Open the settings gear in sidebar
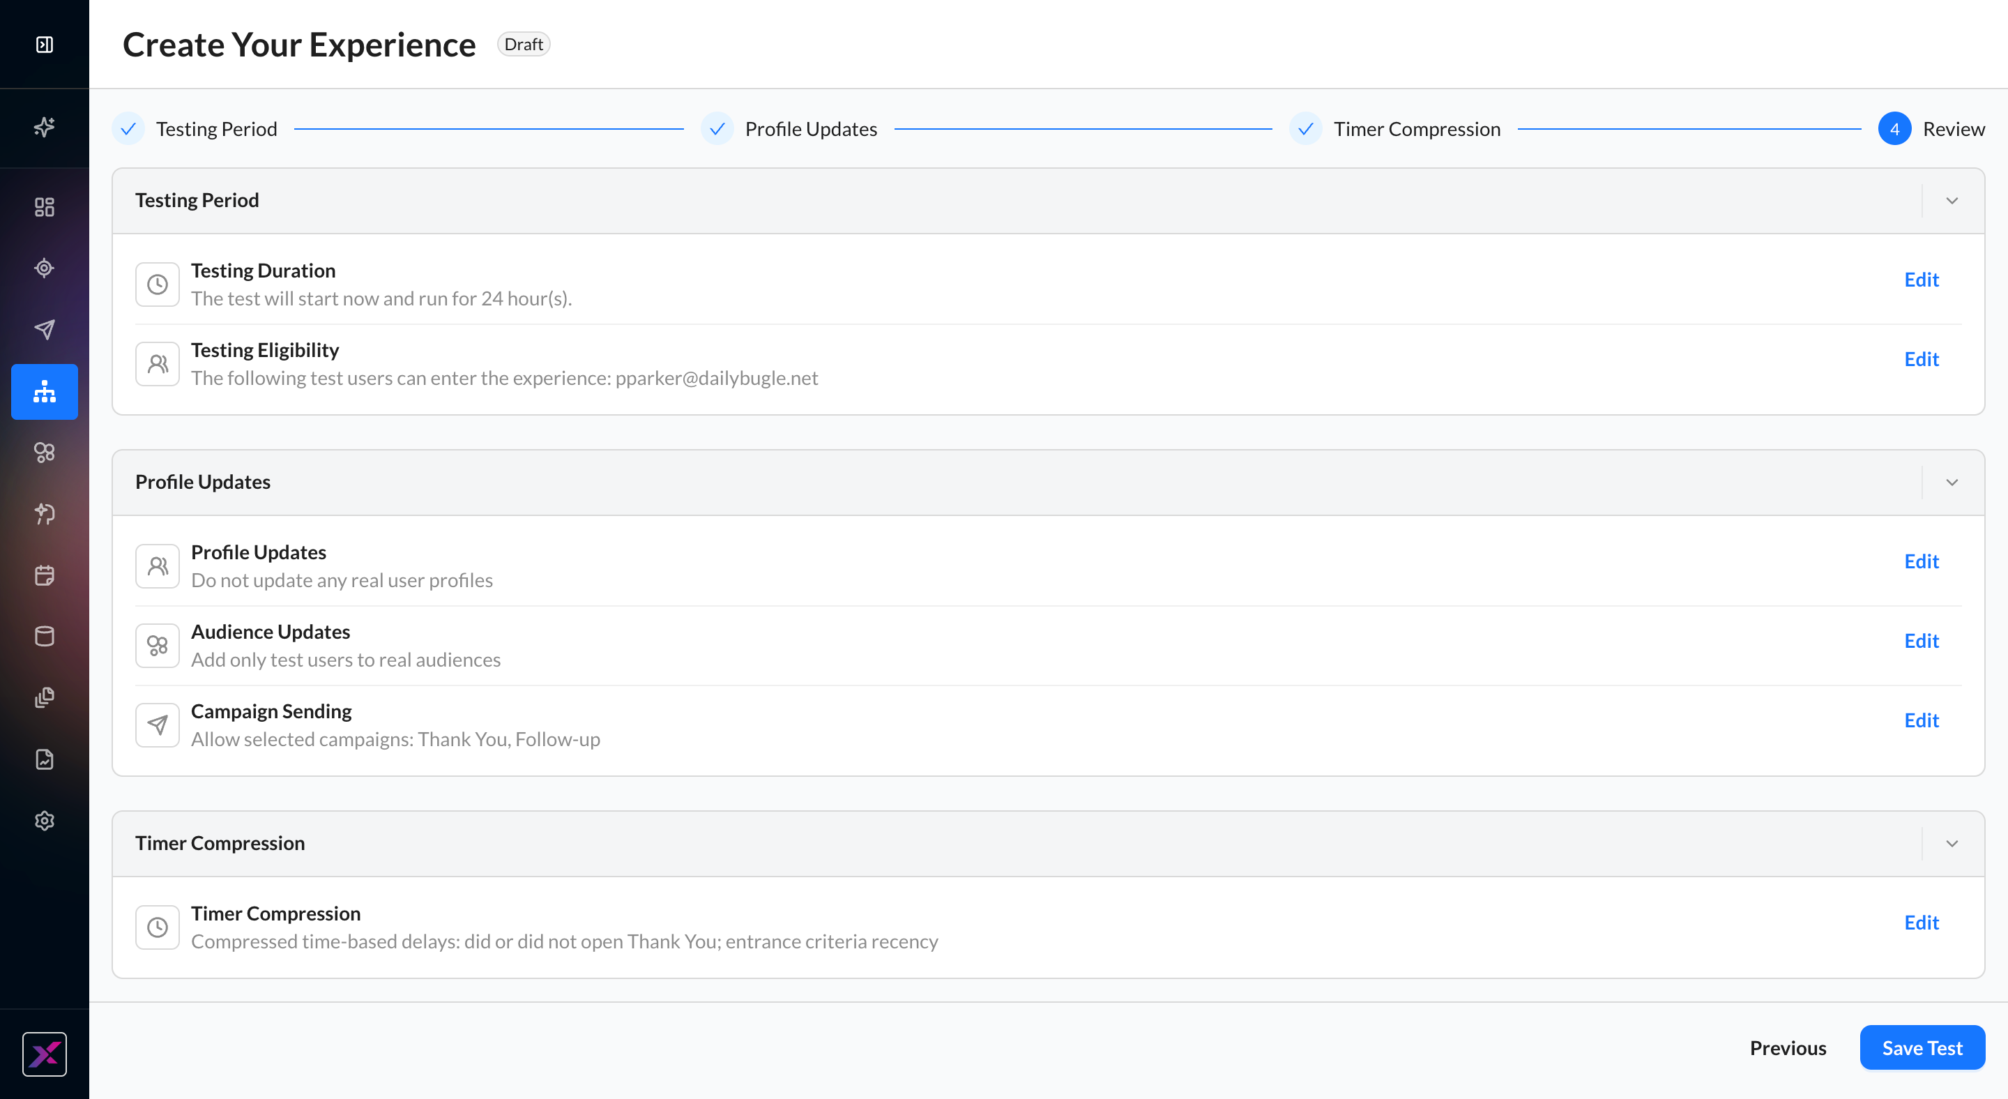This screenshot has height=1099, width=2008. (45, 820)
